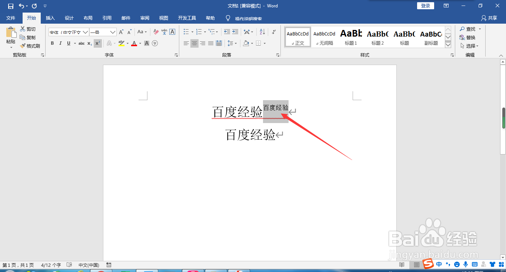Expand the numbering list dropdown arrow
This screenshot has width=506, height=272.
[x=205, y=32]
